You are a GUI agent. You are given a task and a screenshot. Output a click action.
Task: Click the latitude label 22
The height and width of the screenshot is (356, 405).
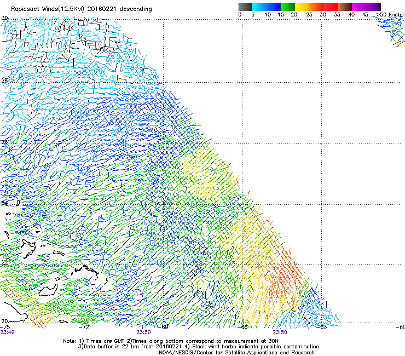point(4,262)
